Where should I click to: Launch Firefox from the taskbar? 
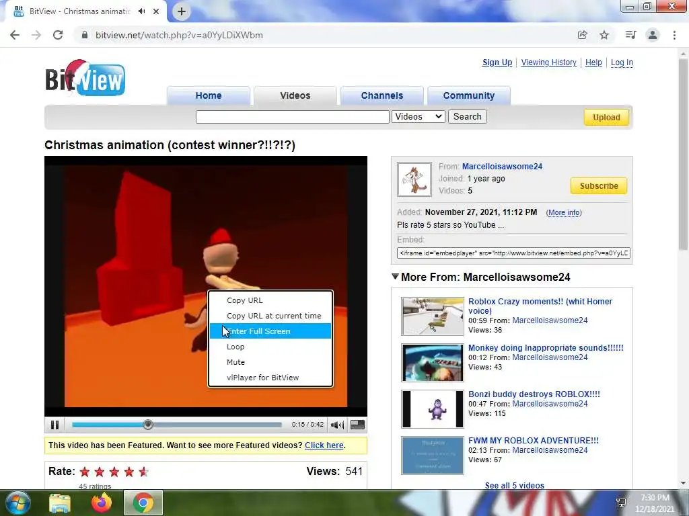pyautogui.click(x=102, y=503)
